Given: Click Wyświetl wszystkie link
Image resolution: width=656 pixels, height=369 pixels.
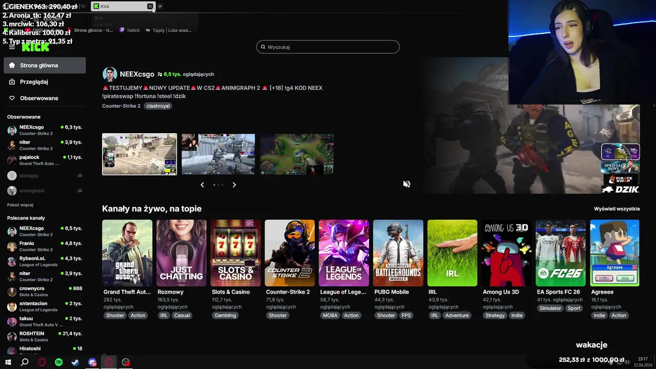Looking at the screenshot, I should (617, 209).
